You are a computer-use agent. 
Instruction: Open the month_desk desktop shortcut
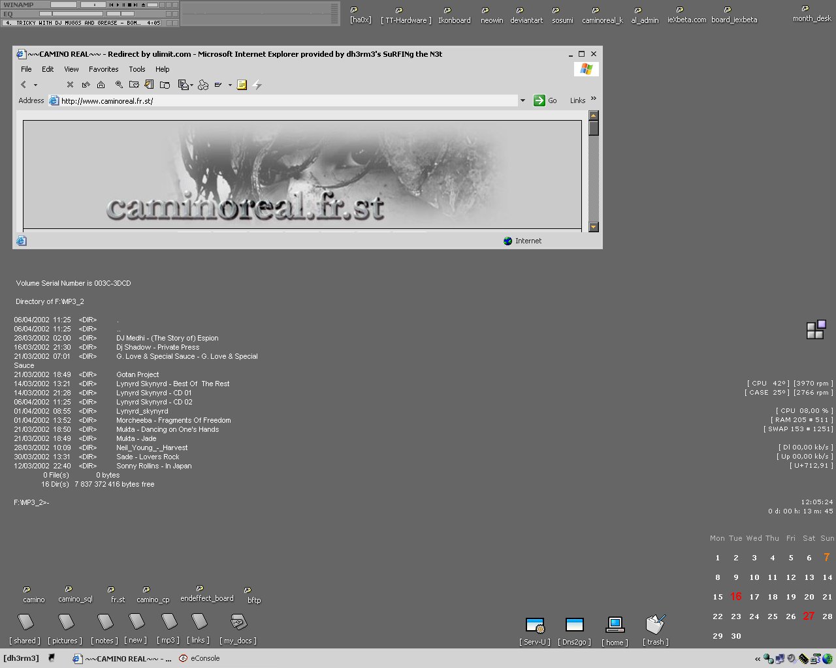tap(812, 14)
